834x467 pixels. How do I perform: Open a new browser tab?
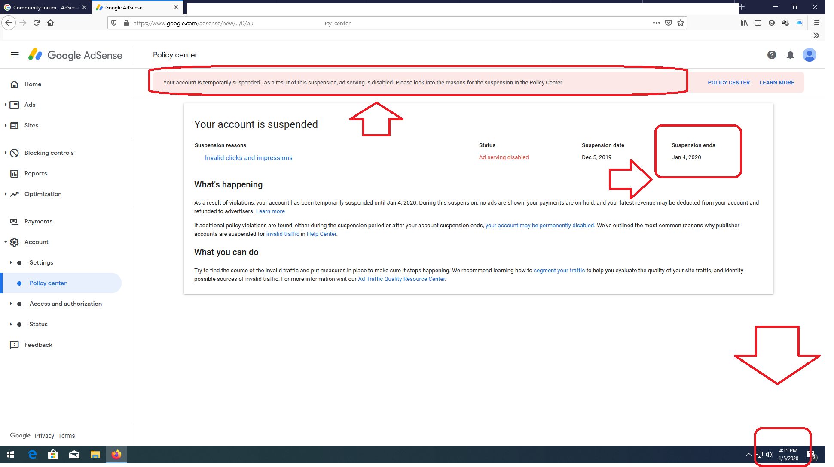click(x=742, y=7)
